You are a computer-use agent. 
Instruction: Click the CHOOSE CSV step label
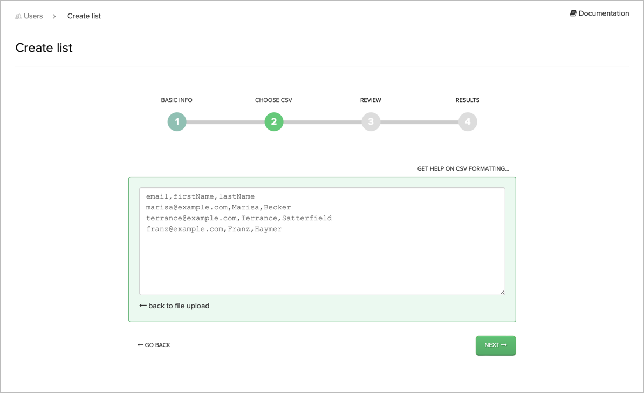click(x=273, y=100)
